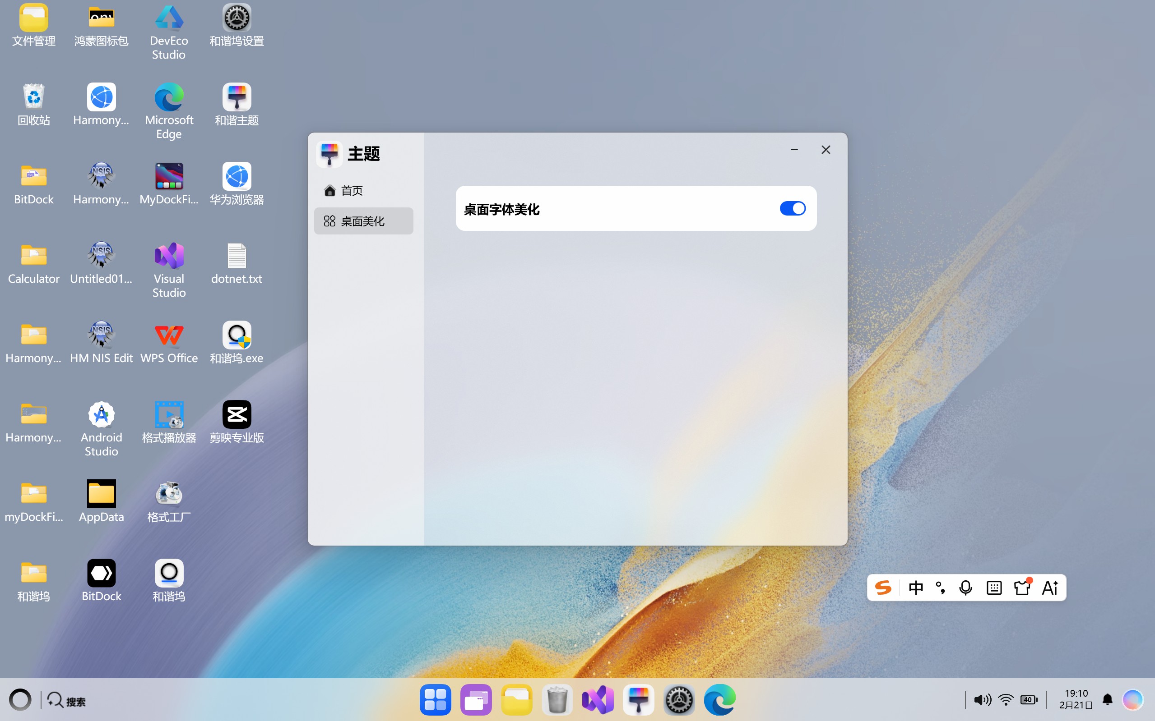Open Visual Studio from the dock

[x=598, y=699]
